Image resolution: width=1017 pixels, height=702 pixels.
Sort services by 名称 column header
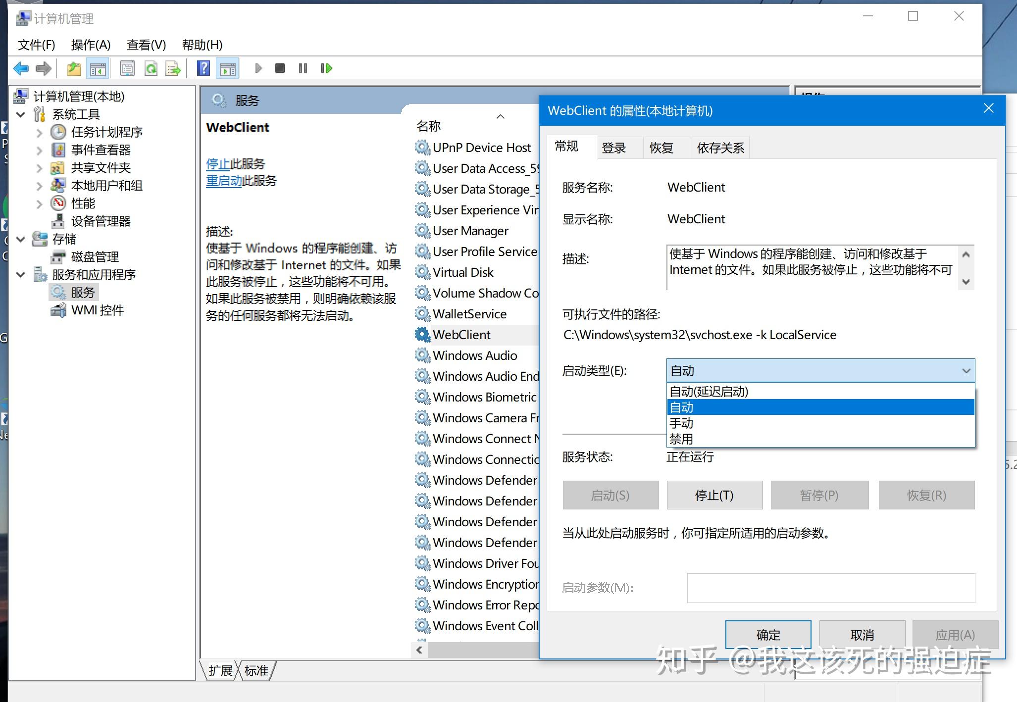point(429,126)
